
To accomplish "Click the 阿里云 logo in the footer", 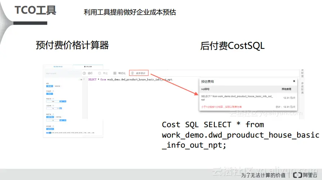I will 305,175.
